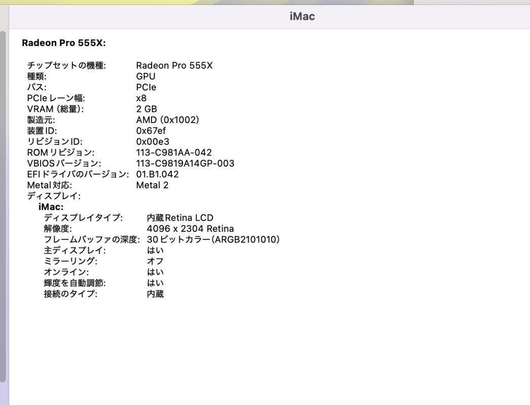Image resolution: width=530 pixels, height=405 pixels.
Task: Click the sidebar vertical scrollbar thumb
Action: 3,207
